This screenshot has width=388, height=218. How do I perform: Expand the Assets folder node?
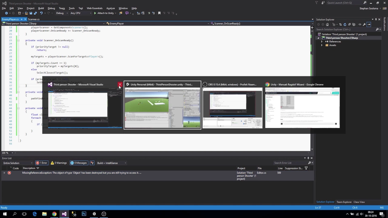(322, 45)
